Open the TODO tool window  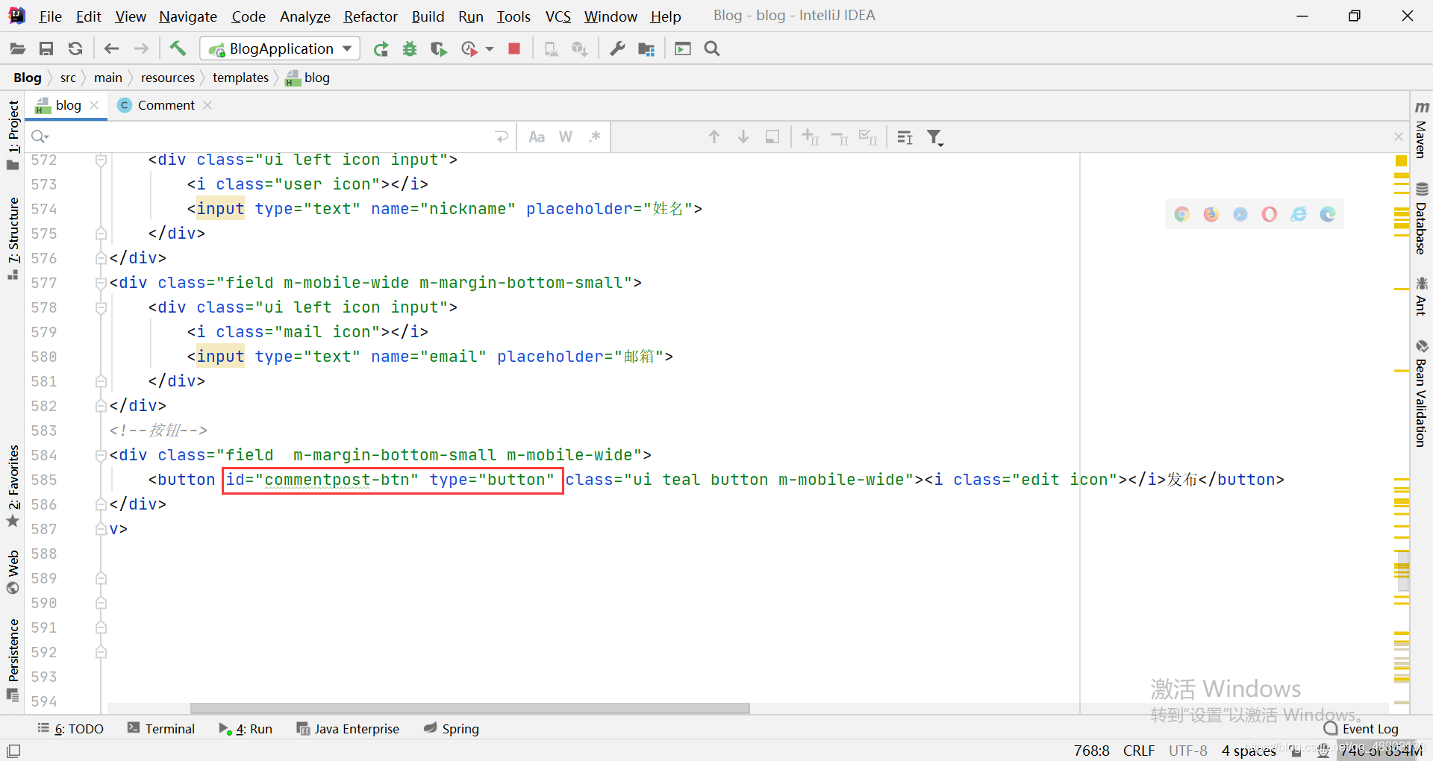(x=71, y=729)
